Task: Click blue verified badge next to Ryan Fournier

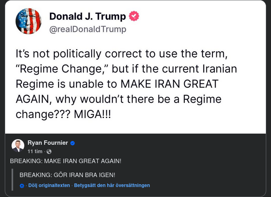Action: (73, 143)
